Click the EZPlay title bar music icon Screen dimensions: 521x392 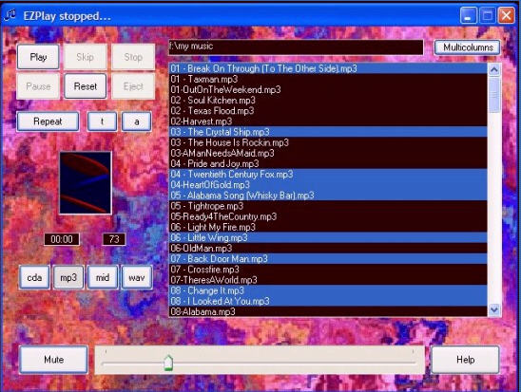10,15
